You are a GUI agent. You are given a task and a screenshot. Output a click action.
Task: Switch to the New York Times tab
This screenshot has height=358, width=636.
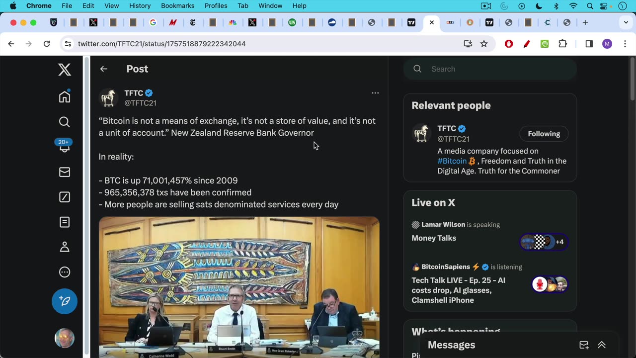coord(193,22)
